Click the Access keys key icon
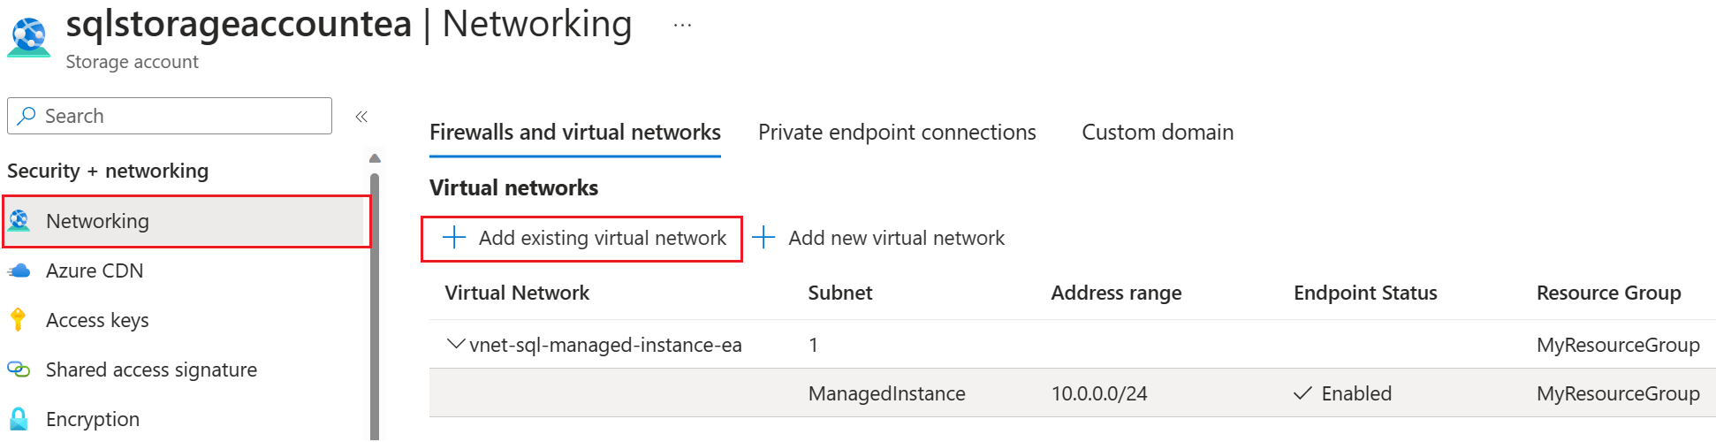 click(18, 320)
